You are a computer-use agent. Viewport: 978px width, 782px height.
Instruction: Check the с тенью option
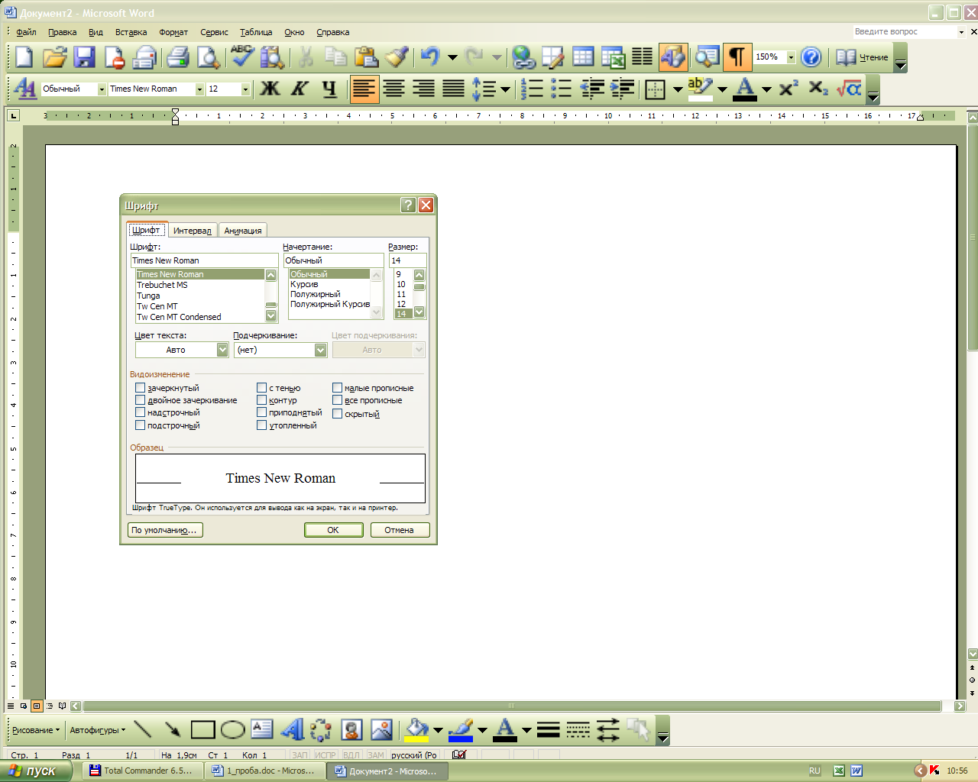coord(261,388)
